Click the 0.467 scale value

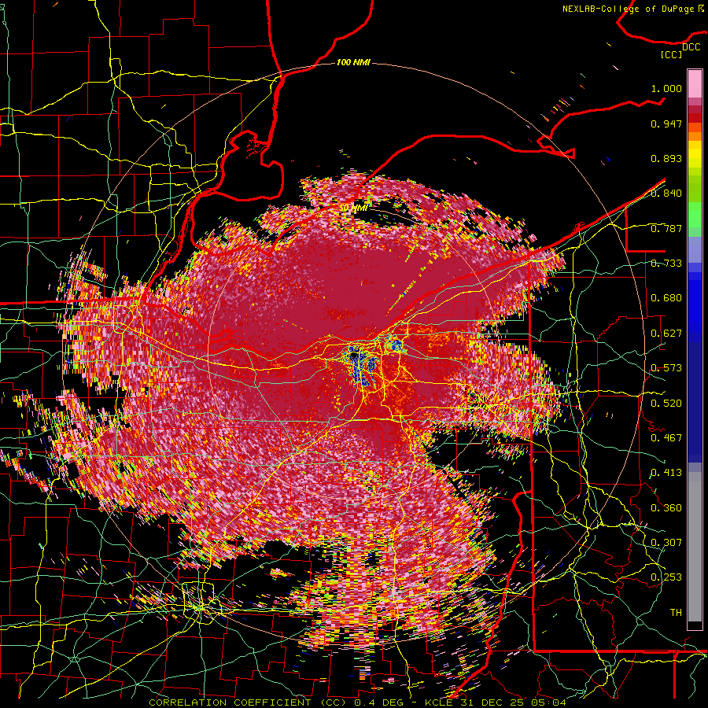tap(666, 438)
